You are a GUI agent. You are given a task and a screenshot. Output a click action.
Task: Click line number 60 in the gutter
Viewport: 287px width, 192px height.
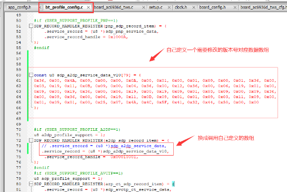pyautogui.click(x=18, y=75)
